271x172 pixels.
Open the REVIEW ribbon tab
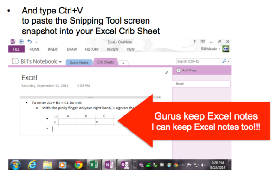pos(112,49)
